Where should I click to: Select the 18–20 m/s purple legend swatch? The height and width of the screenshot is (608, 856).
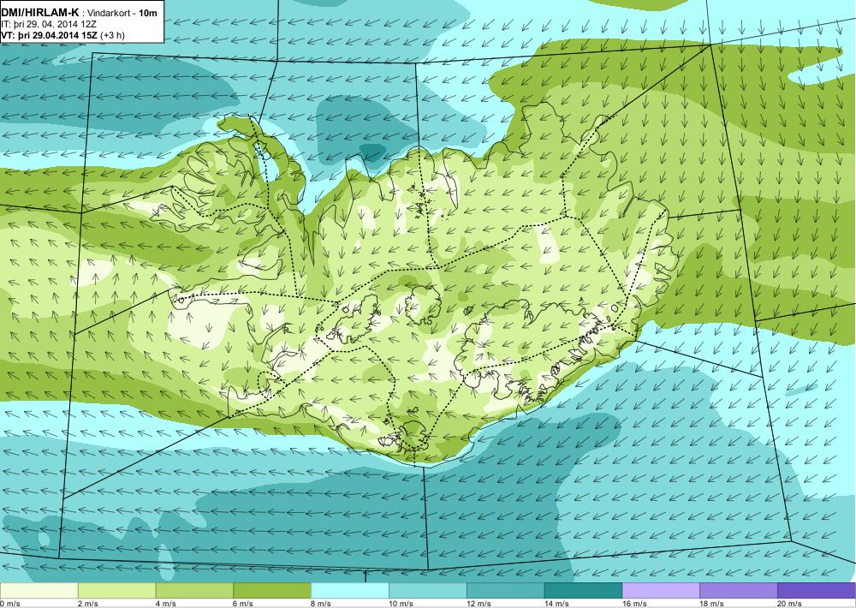click(x=740, y=591)
